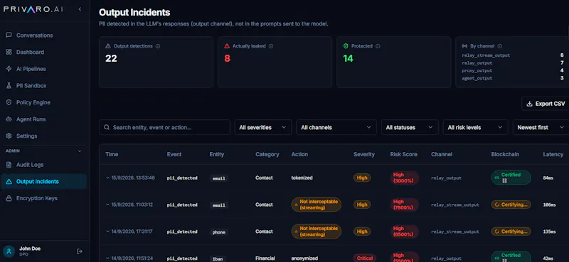This screenshot has height=262, width=569.
Task: Click the Risk Score column header
Action: coord(403,154)
